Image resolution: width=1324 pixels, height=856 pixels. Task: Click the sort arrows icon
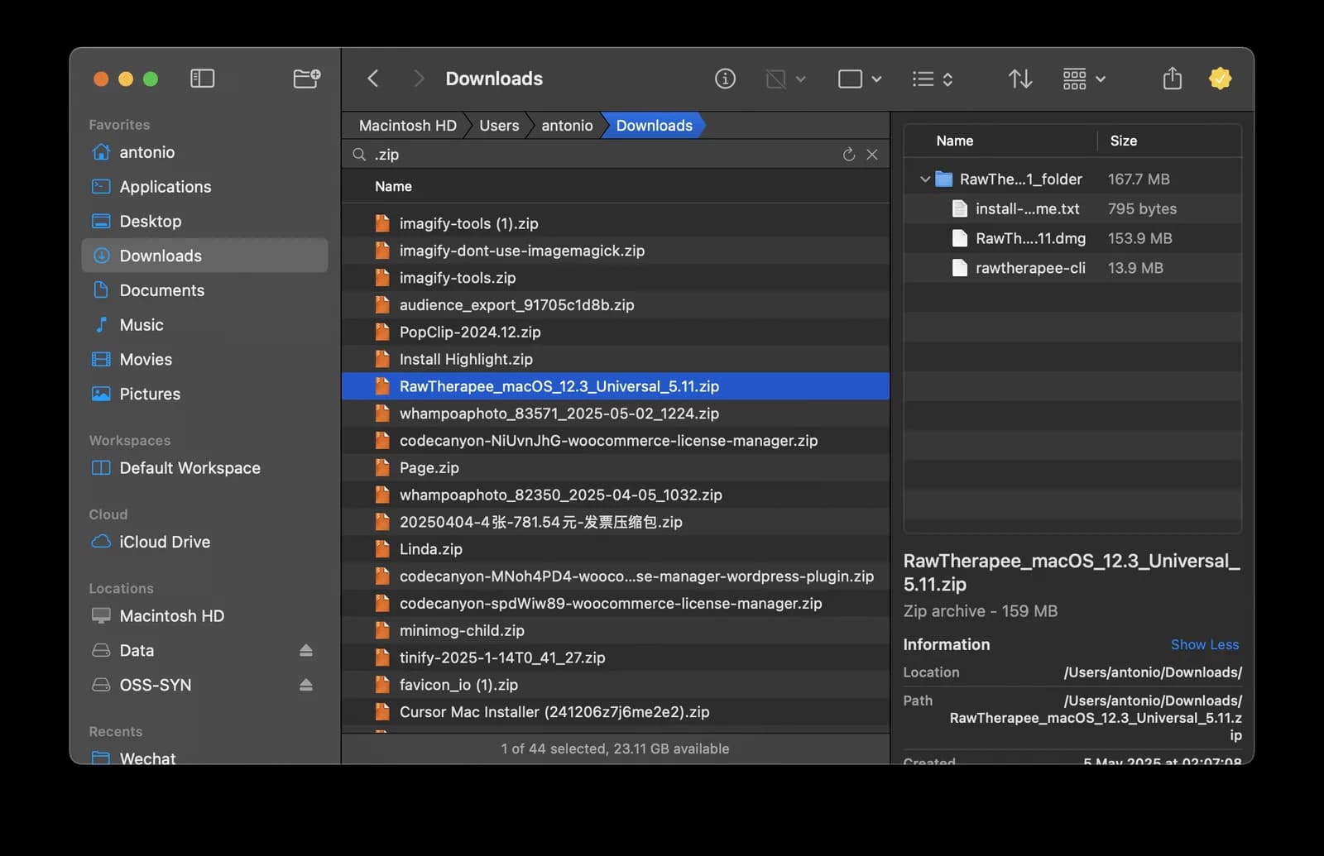(x=1020, y=79)
